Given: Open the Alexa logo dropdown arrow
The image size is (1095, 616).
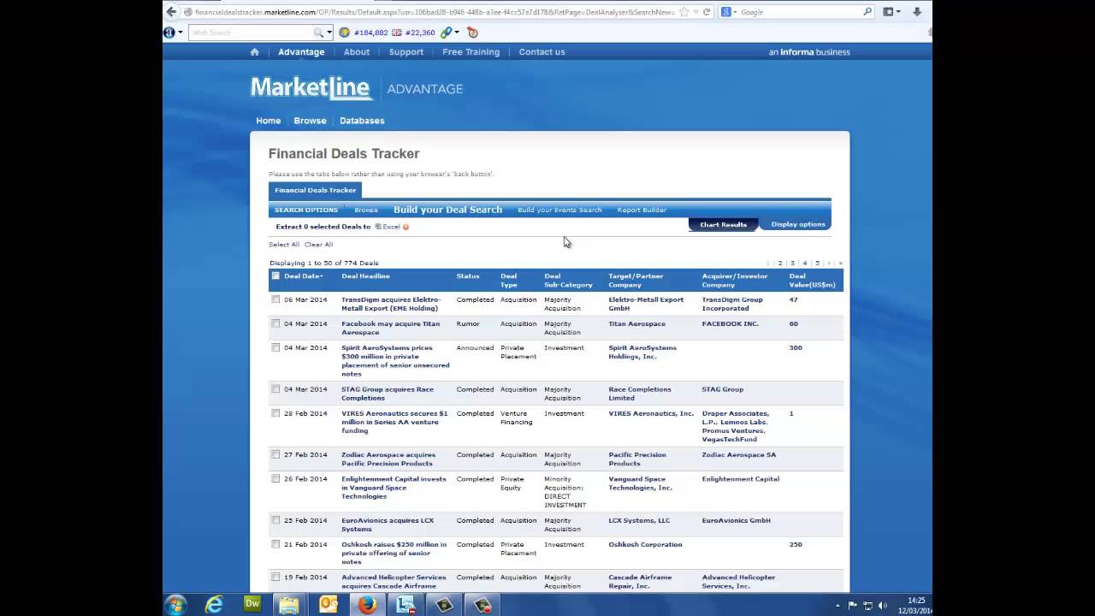Looking at the screenshot, I should tap(180, 33).
